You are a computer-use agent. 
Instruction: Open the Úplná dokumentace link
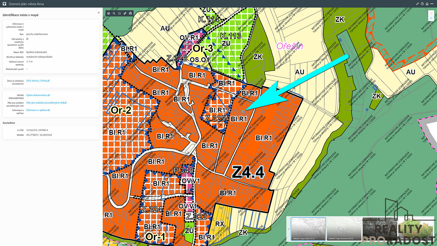coord(38,95)
